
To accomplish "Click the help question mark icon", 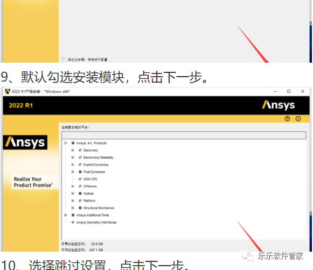I will click(287, 119).
